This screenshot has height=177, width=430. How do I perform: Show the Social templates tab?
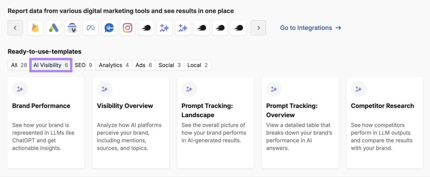pos(170,65)
